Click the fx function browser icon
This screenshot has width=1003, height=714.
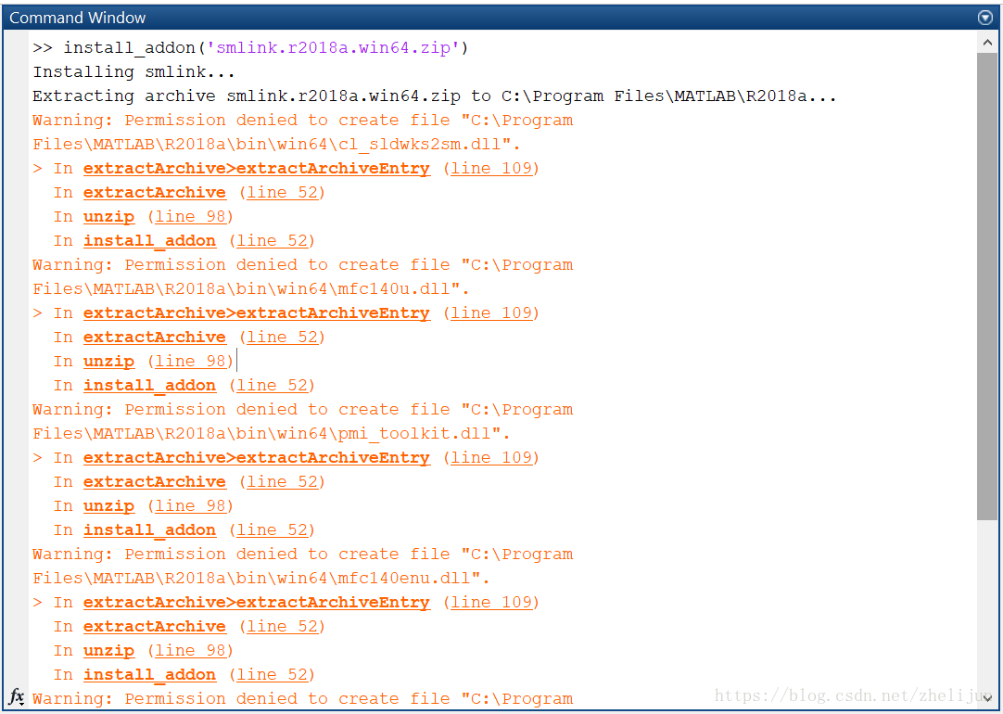[x=17, y=696]
